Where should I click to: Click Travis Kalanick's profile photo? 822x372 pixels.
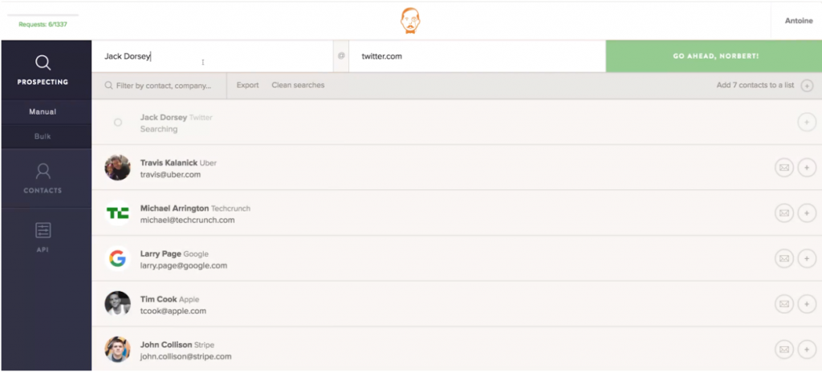pos(117,168)
